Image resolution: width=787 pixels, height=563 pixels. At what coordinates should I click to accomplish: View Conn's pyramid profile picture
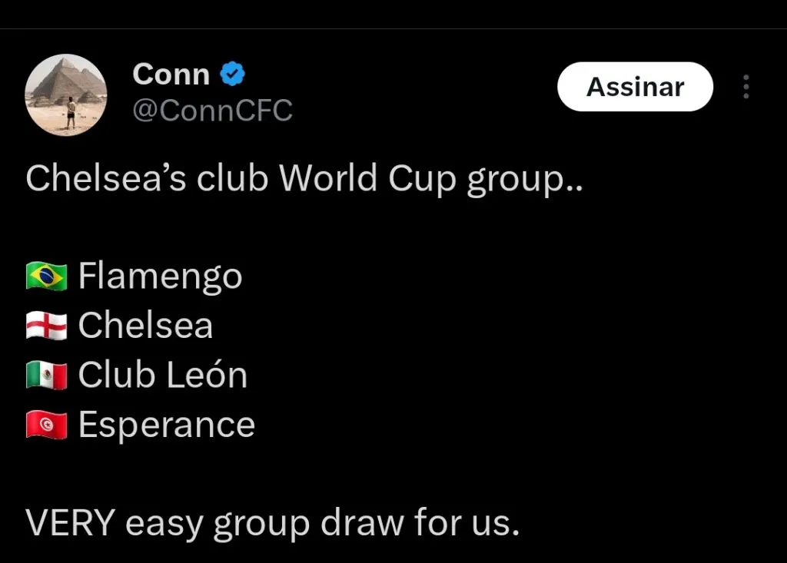click(x=66, y=94)
